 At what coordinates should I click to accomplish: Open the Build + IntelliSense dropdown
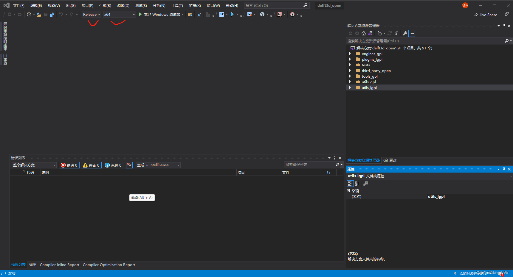tap(158, 165)
